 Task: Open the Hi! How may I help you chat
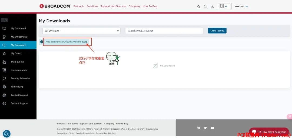tap(269, 132)
